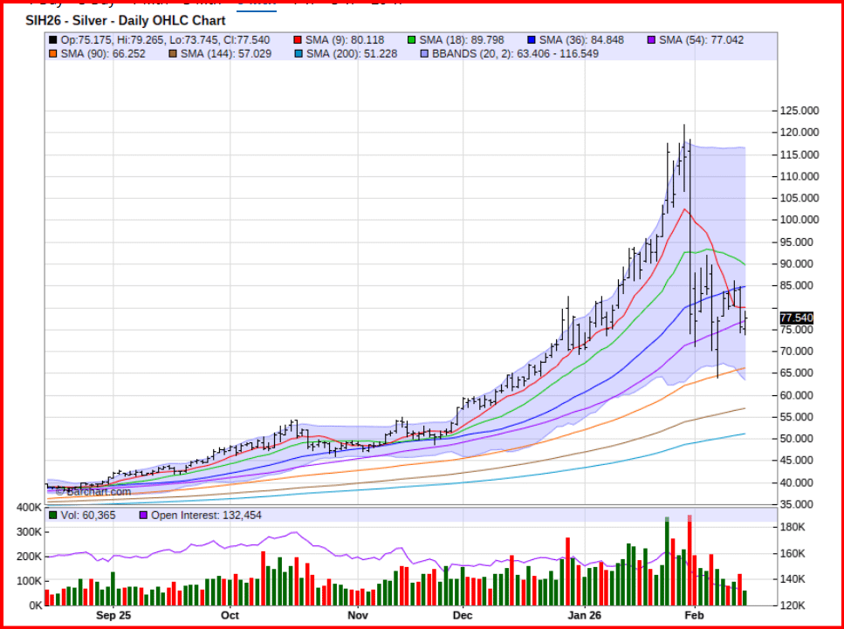The height and width of the screenshot is (629, 844).
Task: Click the 85.000 price axis label
Action: click(797, 286)
